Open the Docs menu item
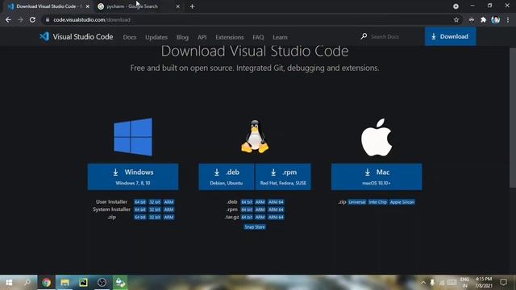The image size is (516, 290). (130, 37)
